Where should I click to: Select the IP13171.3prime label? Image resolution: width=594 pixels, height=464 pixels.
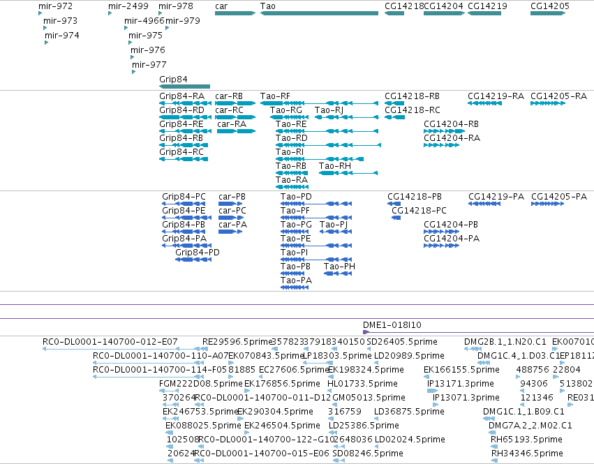[461, 384]
